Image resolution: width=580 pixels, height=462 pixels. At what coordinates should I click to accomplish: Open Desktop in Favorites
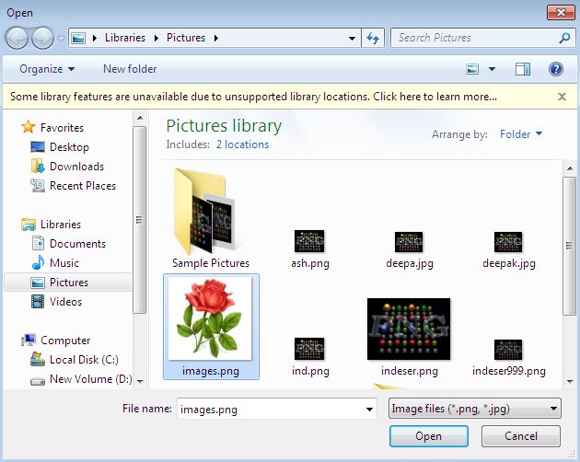(60, 147)
